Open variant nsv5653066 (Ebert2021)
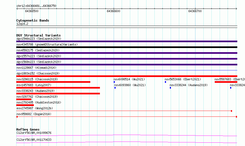The width and height of the screenshot is (245, 146). pyautogui.click(x=183, y=79)
